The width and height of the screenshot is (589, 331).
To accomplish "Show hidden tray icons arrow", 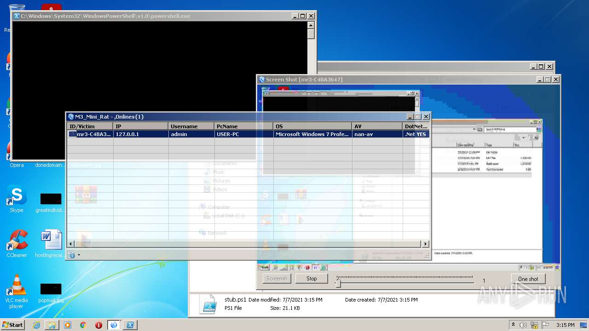I will [513, 325].
